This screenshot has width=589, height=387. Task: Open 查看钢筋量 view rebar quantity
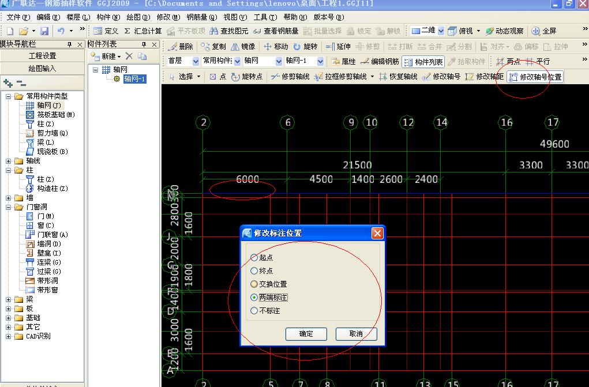click(x=276, y=31)
